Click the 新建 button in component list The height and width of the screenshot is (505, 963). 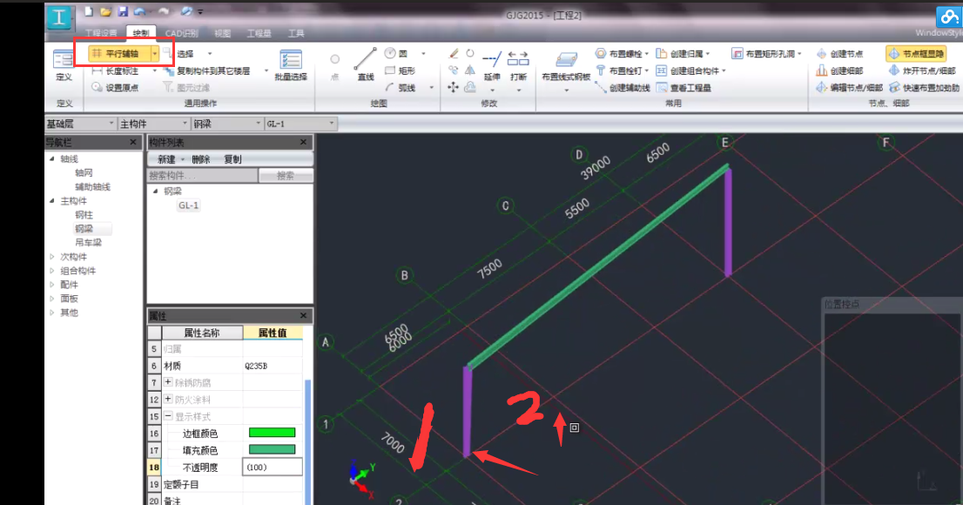[x=166, y=159]
